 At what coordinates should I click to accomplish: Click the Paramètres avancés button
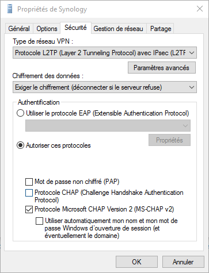click(162, 68)
